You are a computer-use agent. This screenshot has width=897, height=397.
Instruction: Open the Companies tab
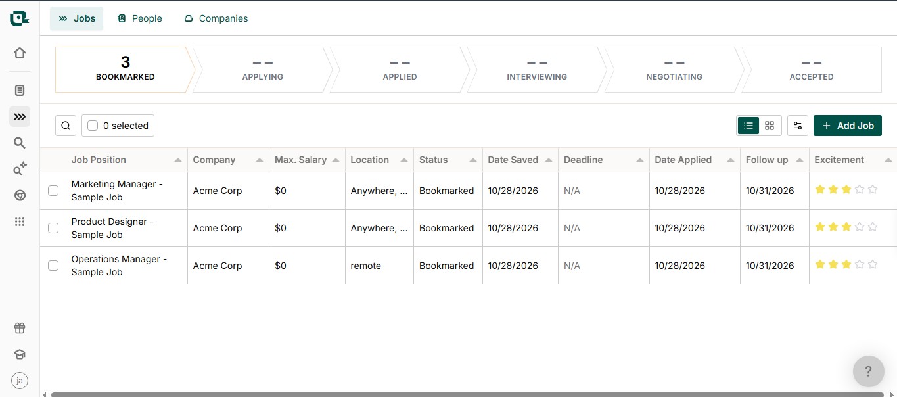(x=216, y=18)
